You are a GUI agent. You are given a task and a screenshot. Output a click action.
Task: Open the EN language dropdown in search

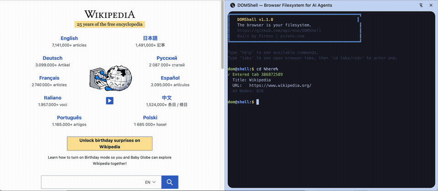pyautogui.click(x=150, y=182)
